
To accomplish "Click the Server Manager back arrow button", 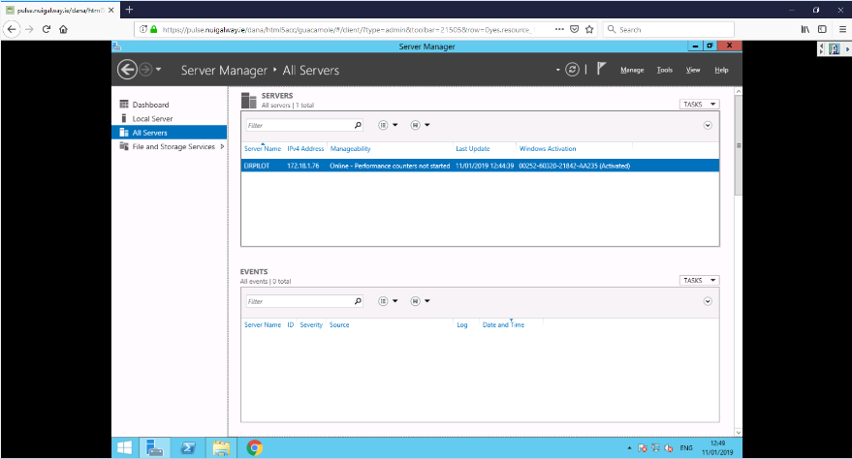I will pyautogui.click(x=127, y=70).
